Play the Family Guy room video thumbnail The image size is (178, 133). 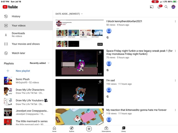tap(80, 117)
